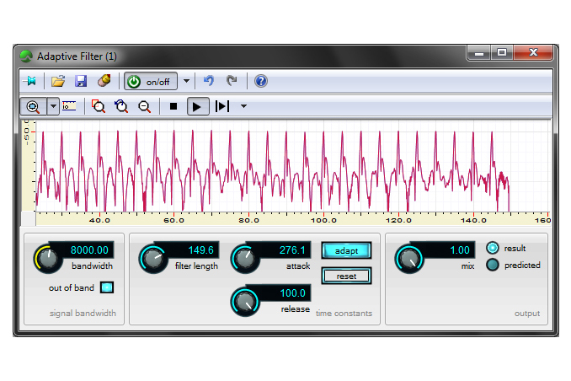Open the zoom tool dropdown arrow
Viewport: 571px width, 381px height.
point(53,106)
